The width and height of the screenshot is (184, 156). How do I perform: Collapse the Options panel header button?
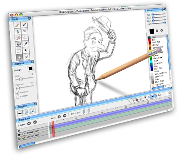32,62
